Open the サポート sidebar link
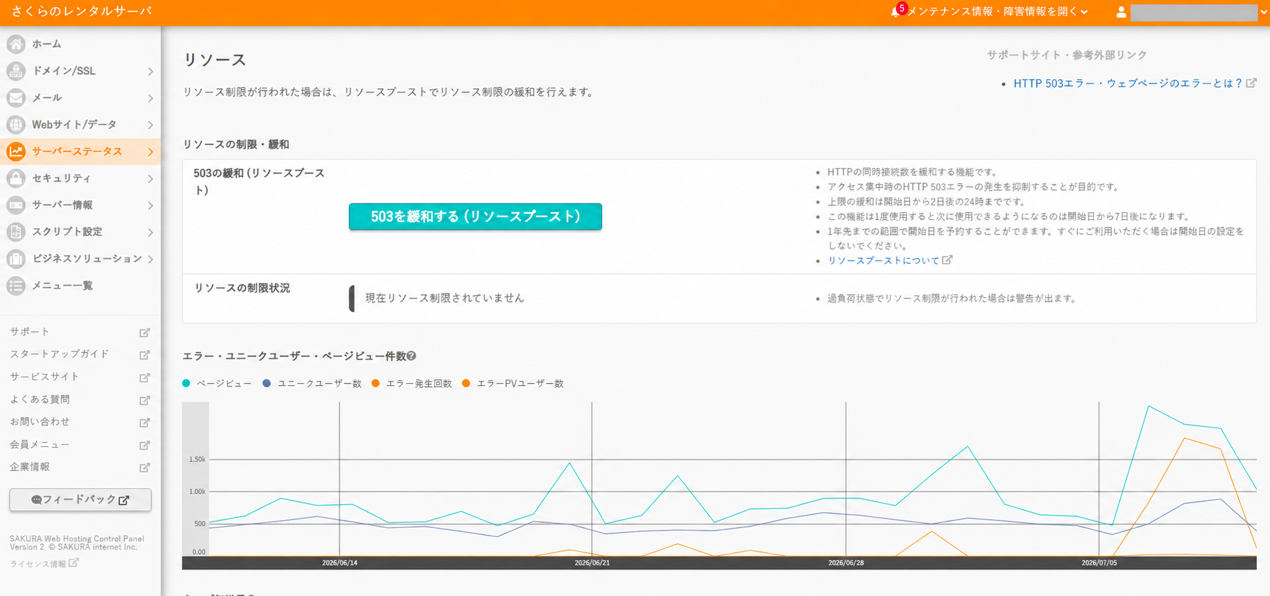 30,332
